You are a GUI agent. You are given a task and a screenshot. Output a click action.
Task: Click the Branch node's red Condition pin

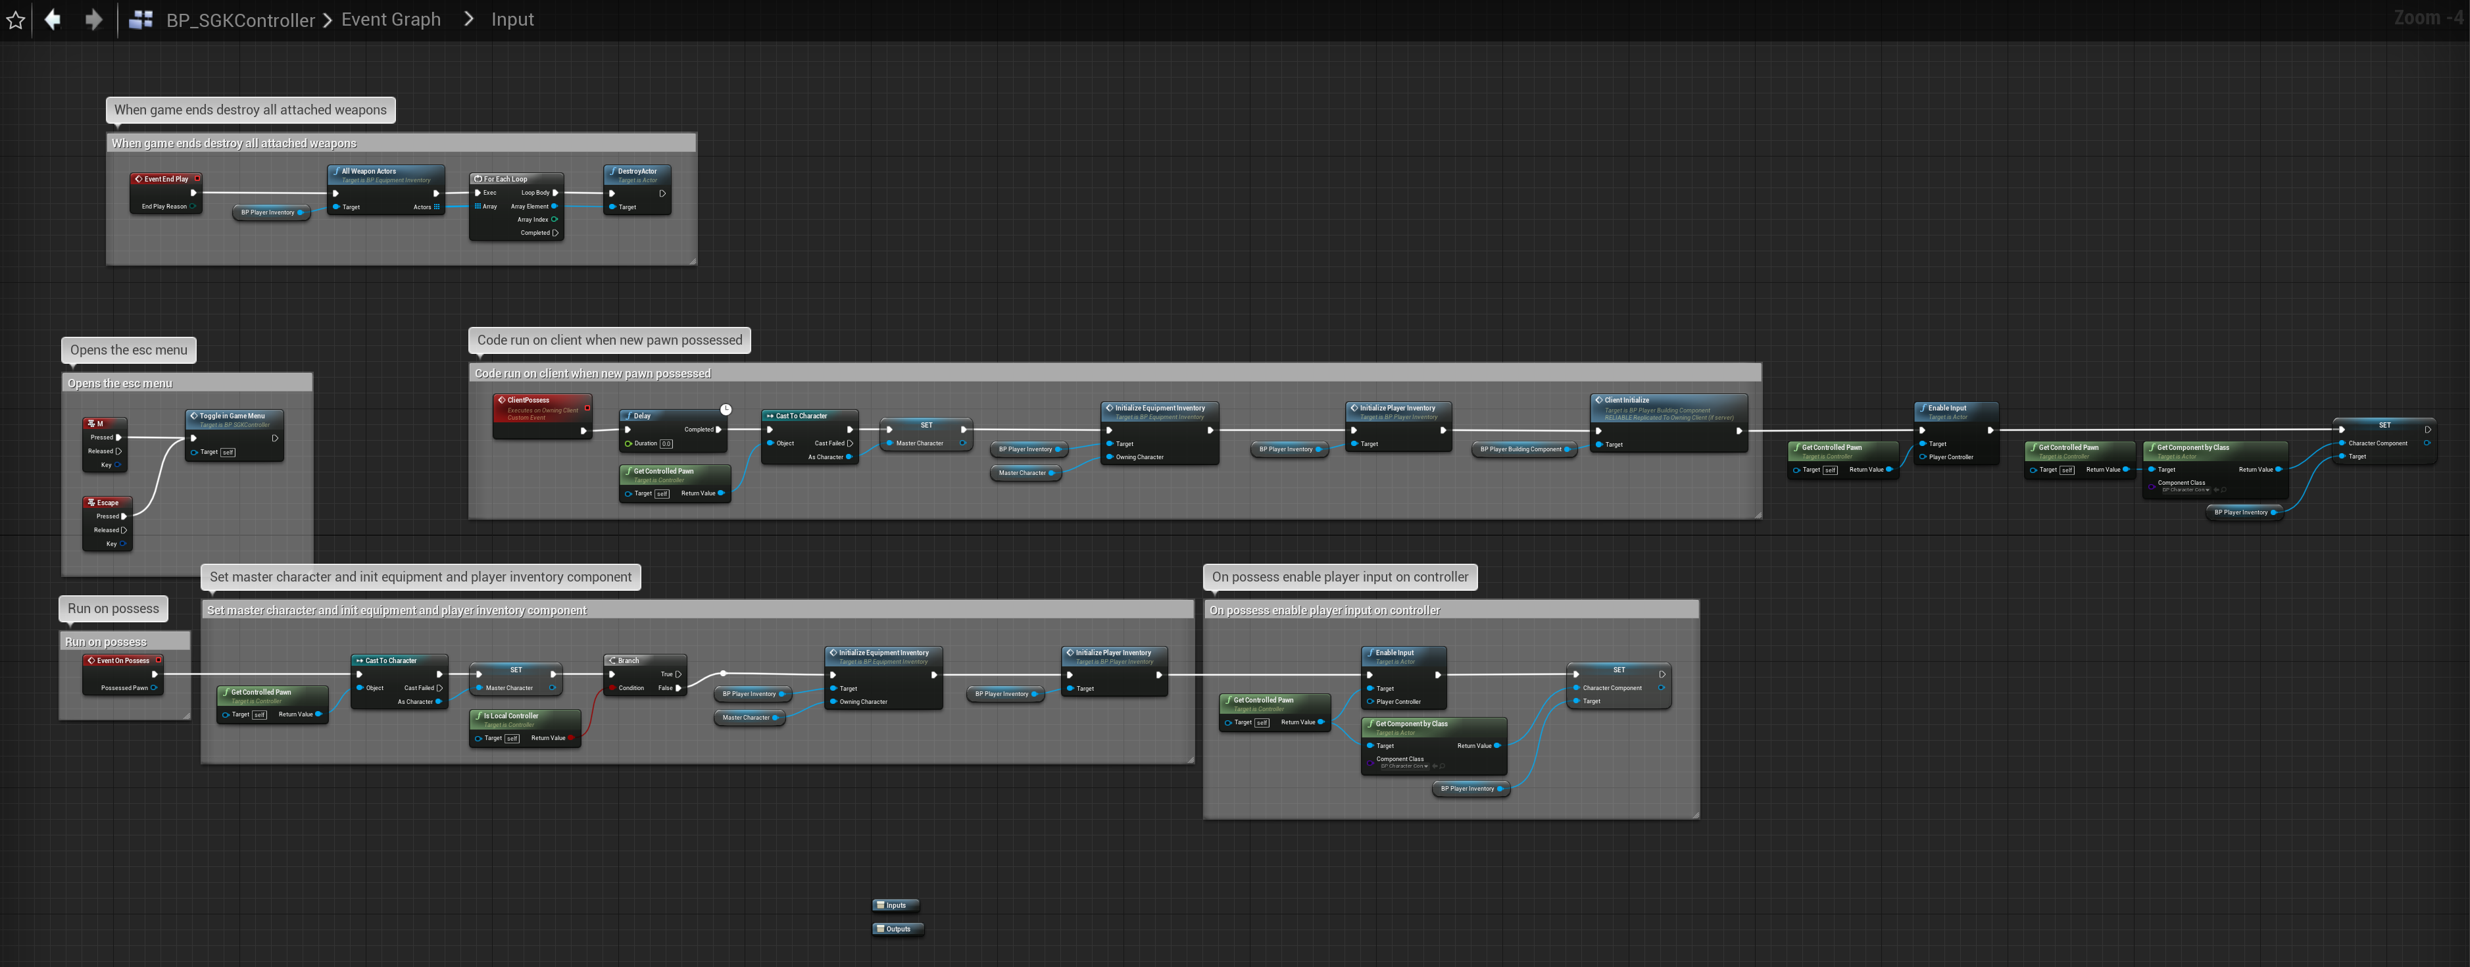click(612, 688)
